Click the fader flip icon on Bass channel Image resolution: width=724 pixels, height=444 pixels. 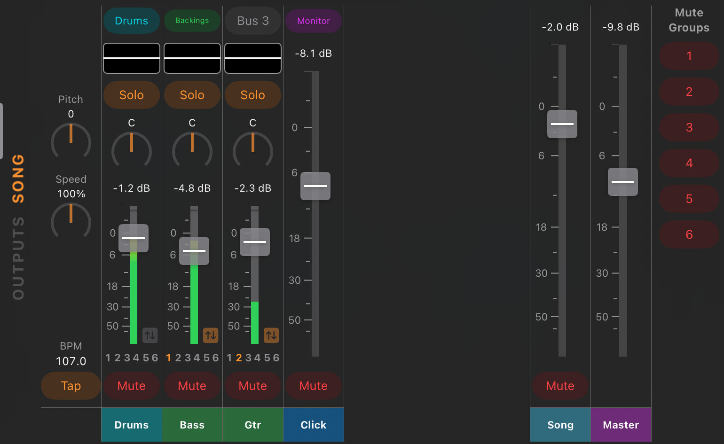pos(211,335)
